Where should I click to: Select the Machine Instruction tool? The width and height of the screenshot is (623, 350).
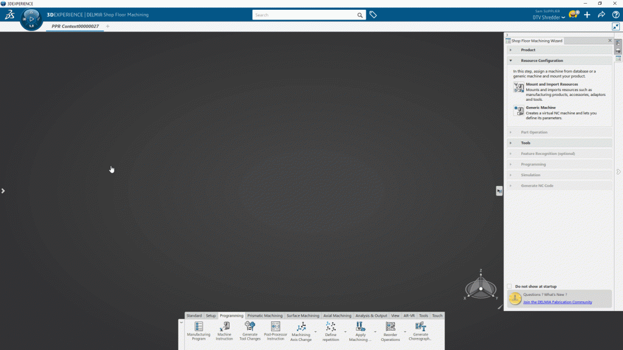click(224, 327)
